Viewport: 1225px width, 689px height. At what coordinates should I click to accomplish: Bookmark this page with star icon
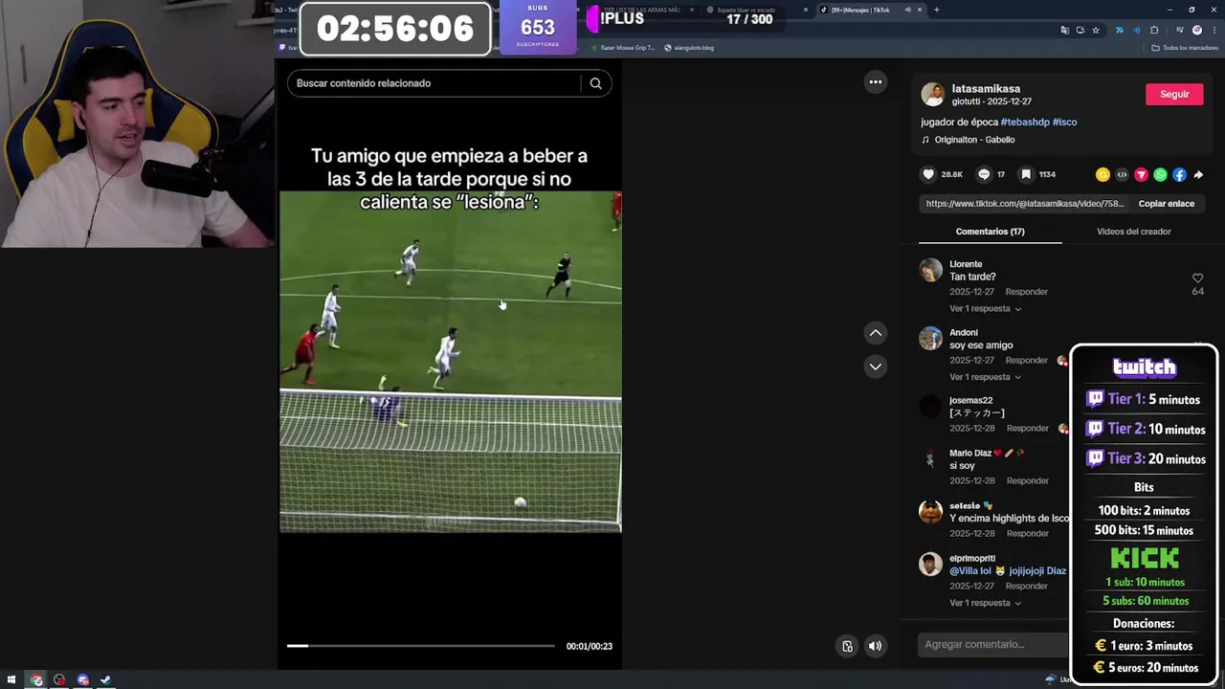[1096, 30]
